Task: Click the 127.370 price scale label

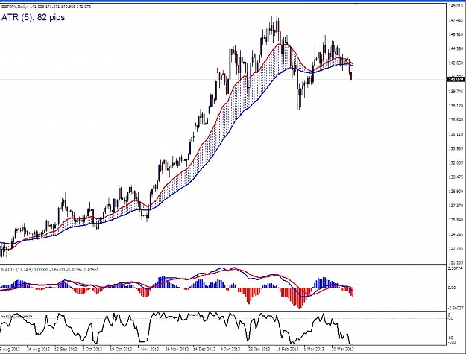Action: tap(456, 206)
